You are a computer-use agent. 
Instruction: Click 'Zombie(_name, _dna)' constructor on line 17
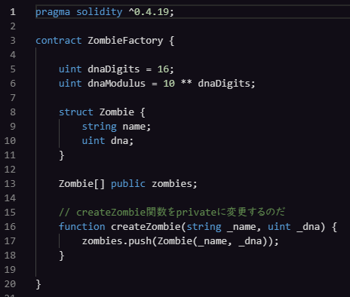click(x=212, y=241)
